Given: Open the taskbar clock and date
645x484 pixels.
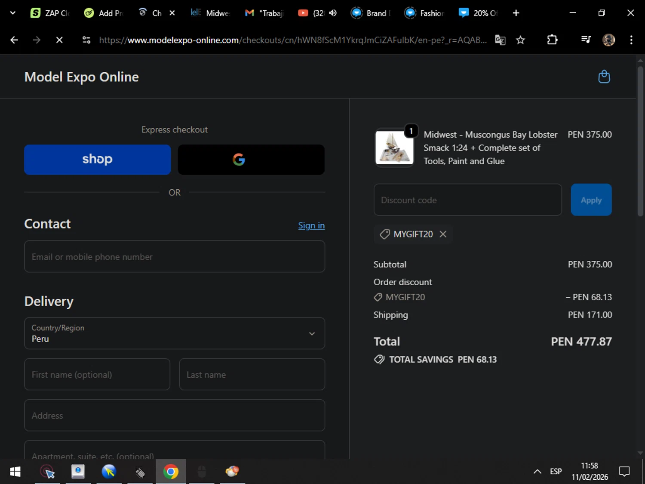Looking at the screenshot, I should tap(590, 472).
